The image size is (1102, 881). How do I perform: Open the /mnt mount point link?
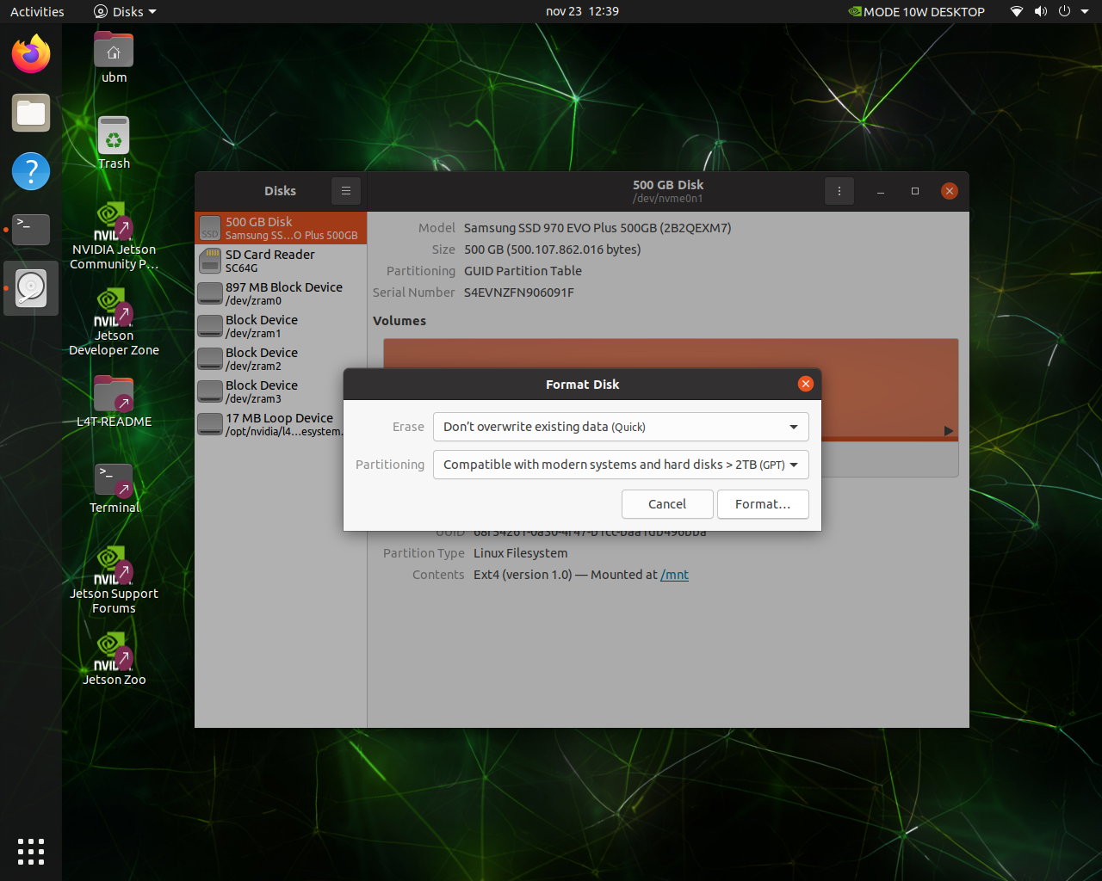click(x=674, y=575)
